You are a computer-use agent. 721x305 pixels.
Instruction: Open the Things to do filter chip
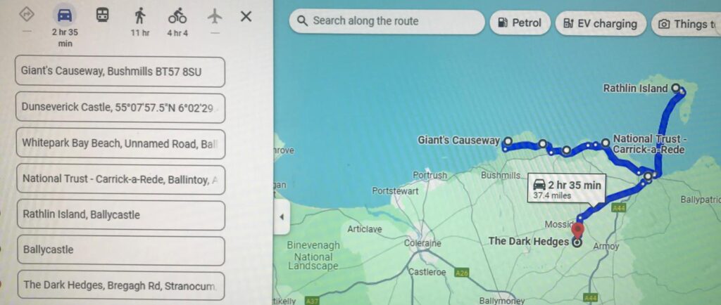[686, 25]
